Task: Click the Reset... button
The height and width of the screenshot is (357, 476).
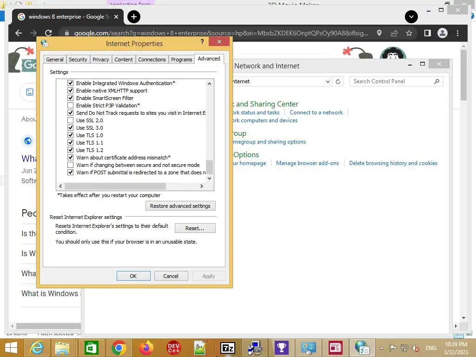Action: point(195,228)
